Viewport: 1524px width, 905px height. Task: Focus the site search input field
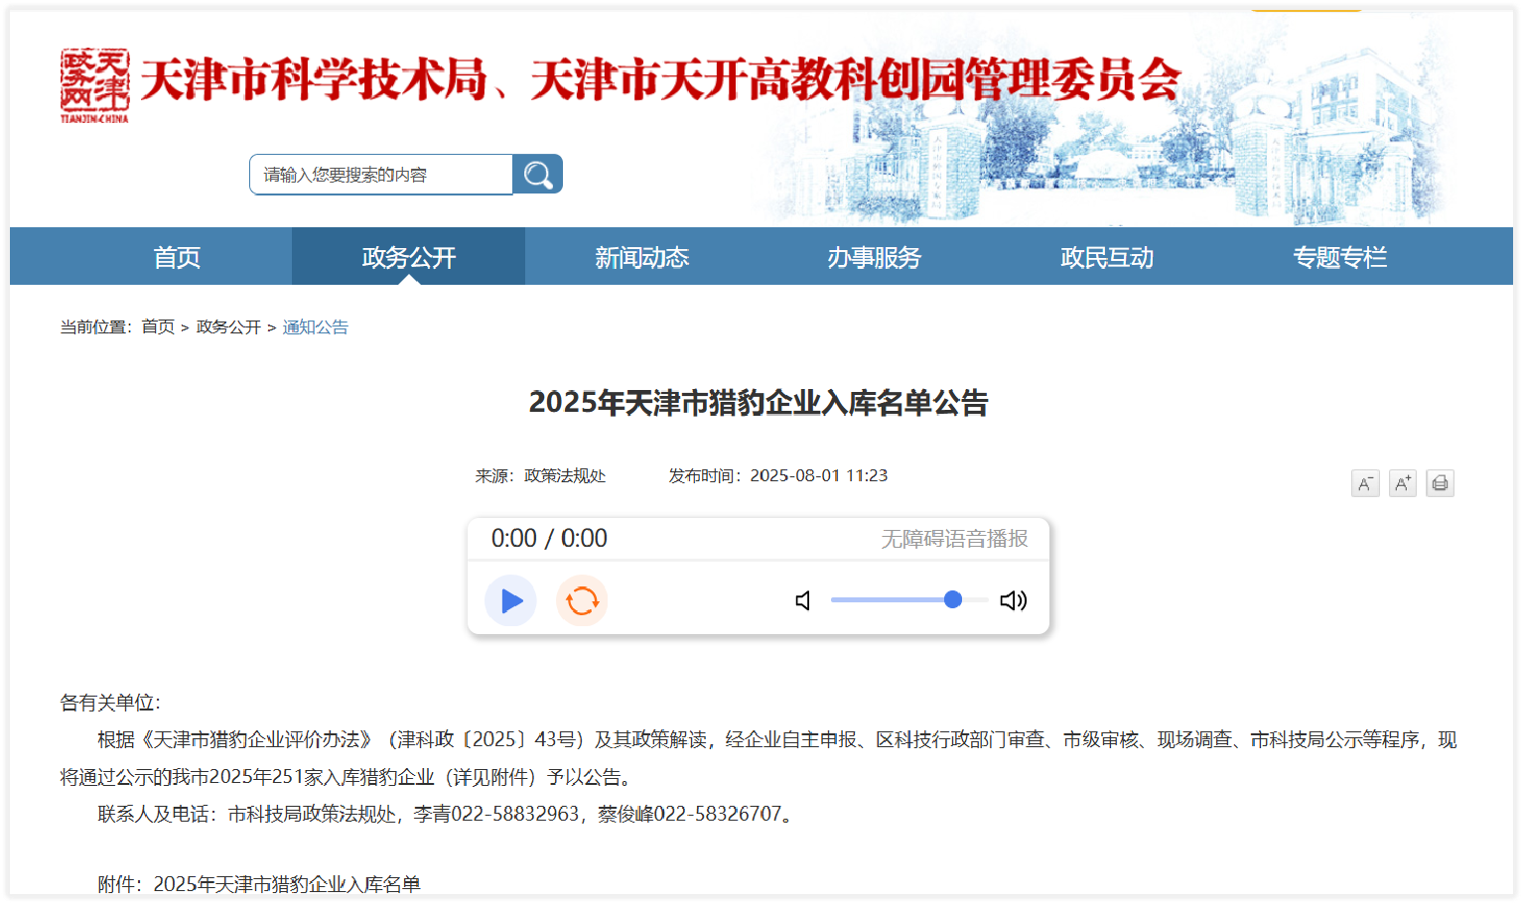tap(381, 175)
